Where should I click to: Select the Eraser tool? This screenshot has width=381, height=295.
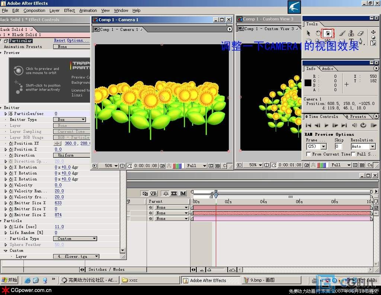(x=361, y=33)
